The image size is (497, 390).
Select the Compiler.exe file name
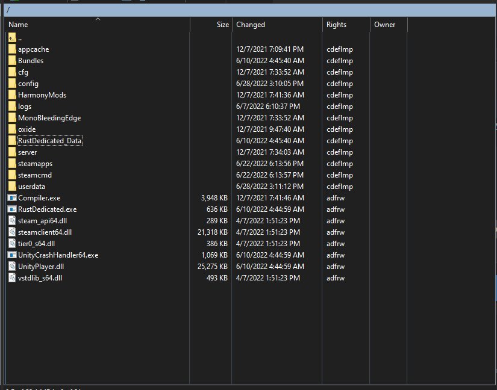[39, 198]
